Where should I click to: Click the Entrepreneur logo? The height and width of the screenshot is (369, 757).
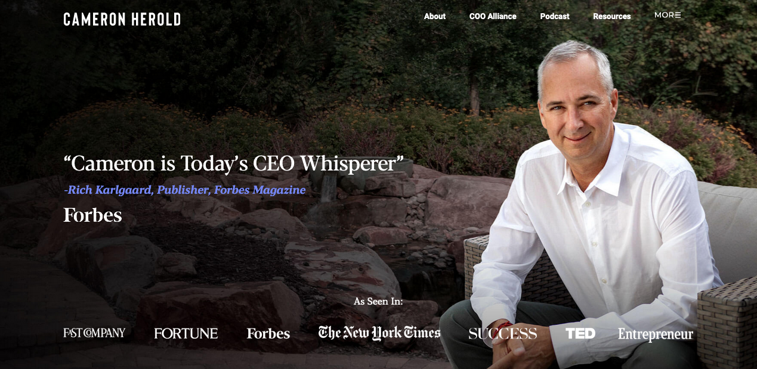click(656, 334)
